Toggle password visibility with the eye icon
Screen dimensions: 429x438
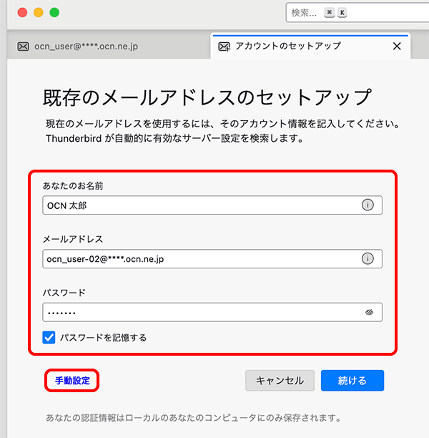(369, 312)
